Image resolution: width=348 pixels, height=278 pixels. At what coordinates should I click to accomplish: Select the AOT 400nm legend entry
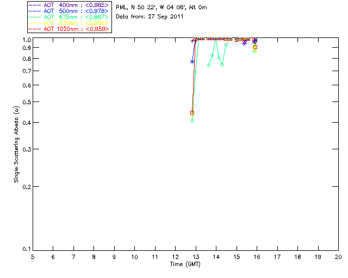pyautogui.click(x=69, y=5)
